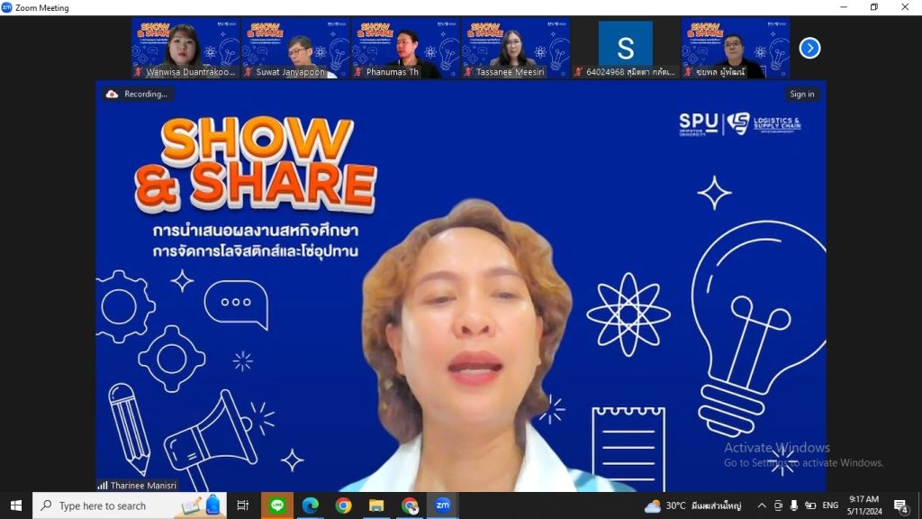Open weather widget showing 30°C

click(x=692, y=505)
